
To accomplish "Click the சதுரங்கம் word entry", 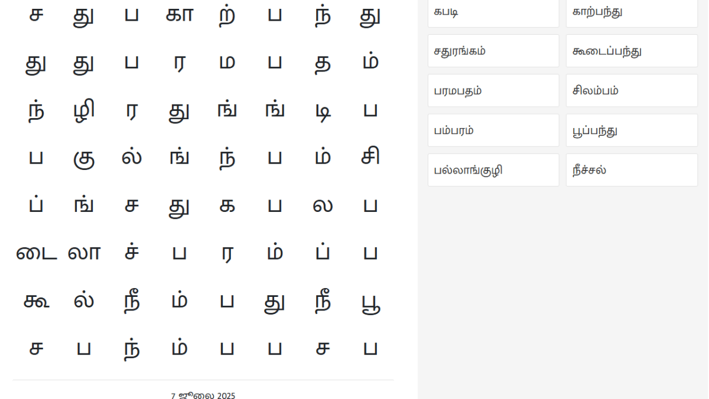I will (x=492, y=50).
